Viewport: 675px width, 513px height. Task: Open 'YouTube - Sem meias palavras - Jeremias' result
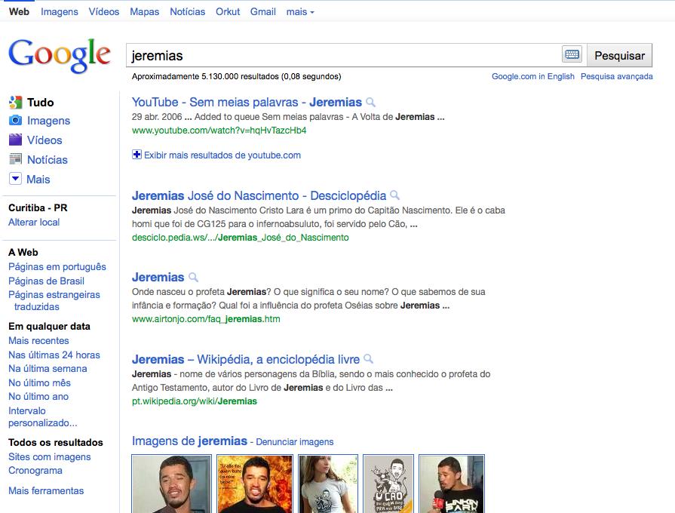coord(247,102)
